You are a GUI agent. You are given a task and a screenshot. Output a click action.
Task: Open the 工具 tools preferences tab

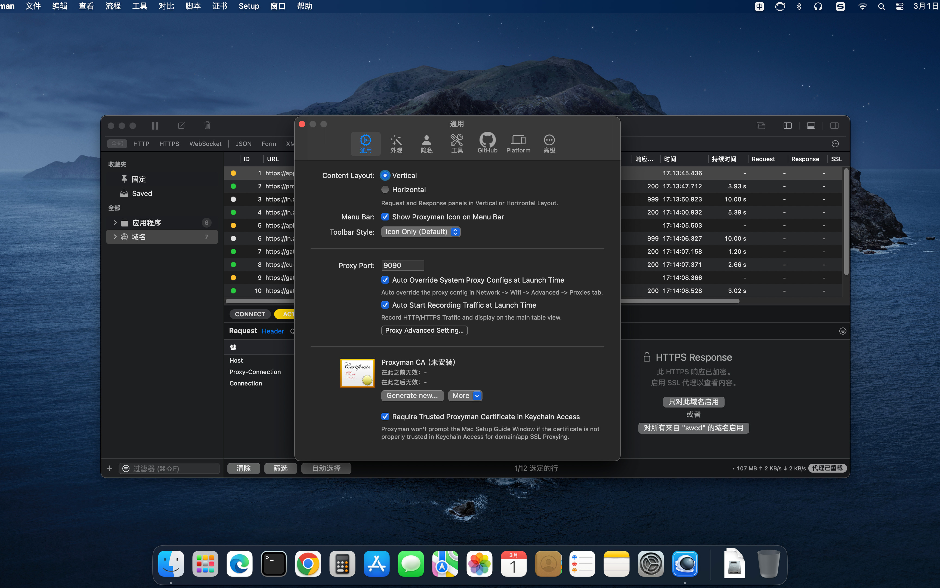click(x=457, y=144)
